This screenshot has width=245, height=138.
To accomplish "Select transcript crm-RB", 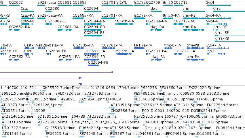I will [194, 18].
